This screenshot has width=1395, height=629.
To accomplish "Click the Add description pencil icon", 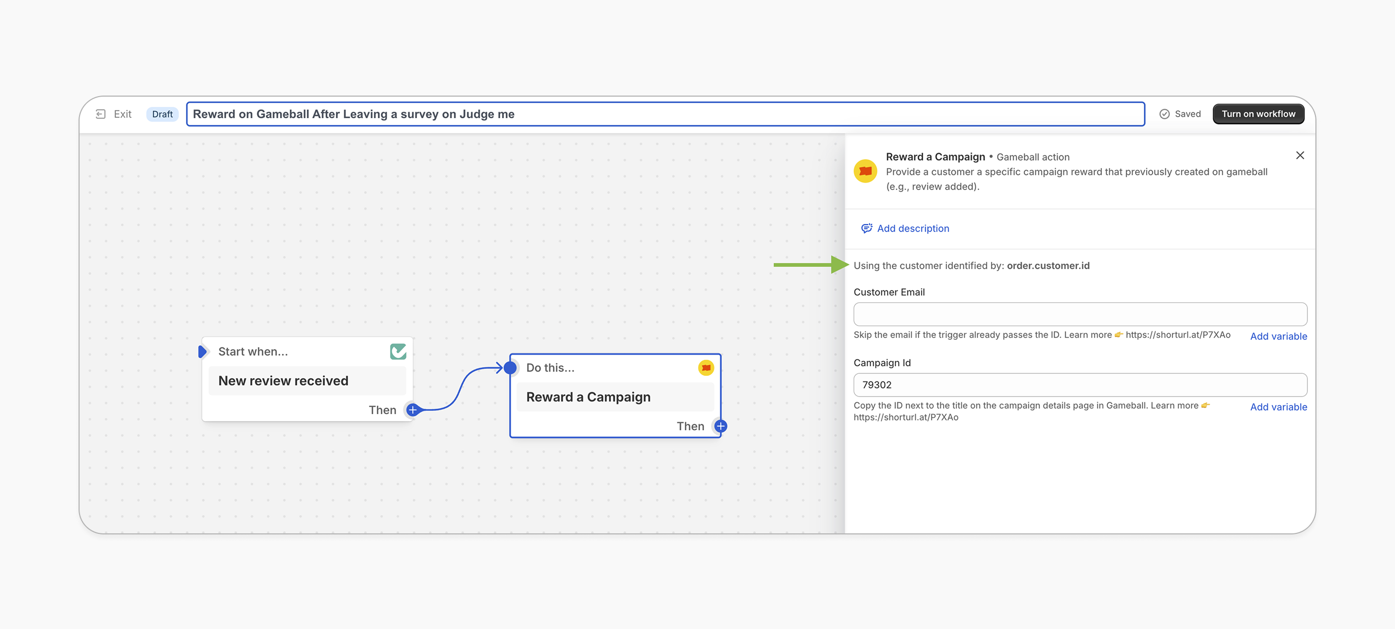I will pos(867,228).
